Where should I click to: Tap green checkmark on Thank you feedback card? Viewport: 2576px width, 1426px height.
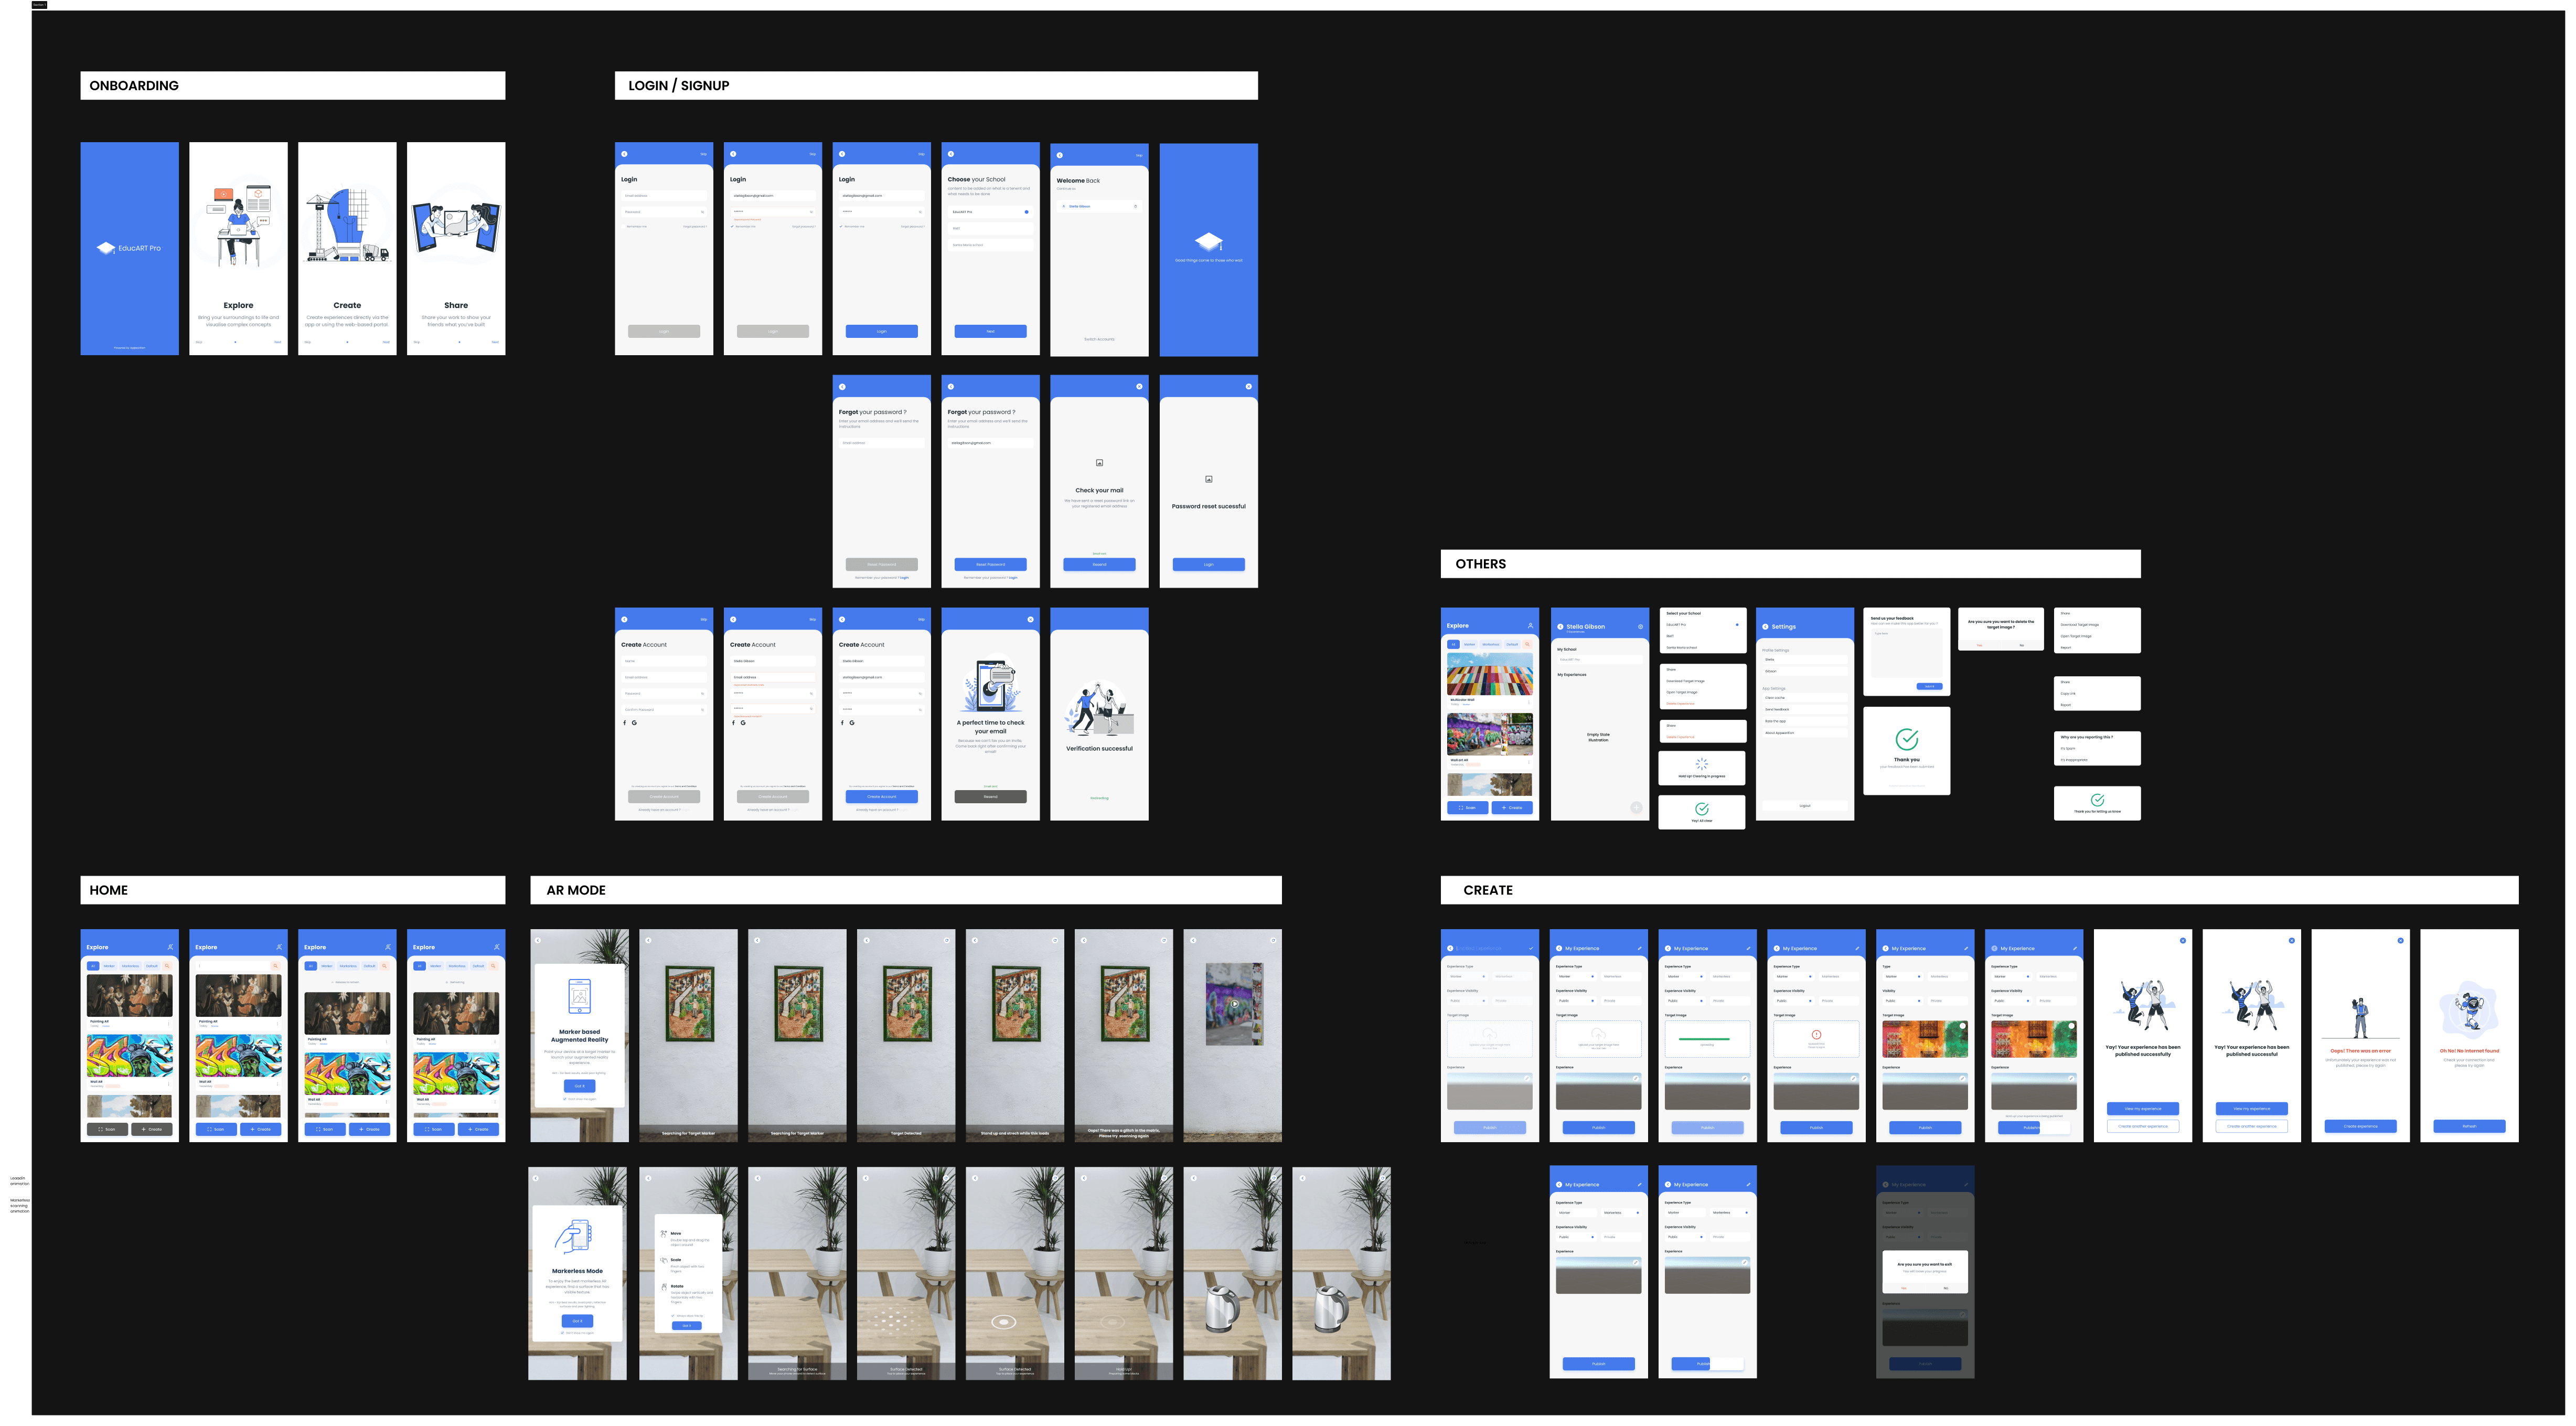[1906, 740]
